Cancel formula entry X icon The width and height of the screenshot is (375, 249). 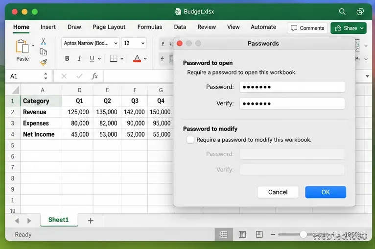tap(64, 76)
